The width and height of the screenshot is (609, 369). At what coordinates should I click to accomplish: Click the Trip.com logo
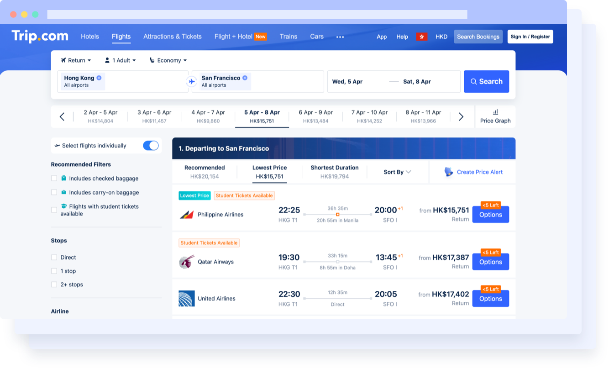click(x=40, y=36)
